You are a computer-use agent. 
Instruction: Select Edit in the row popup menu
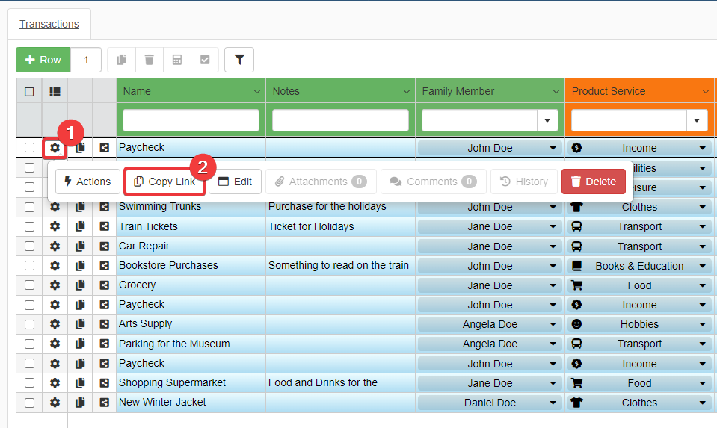point(235,182)
